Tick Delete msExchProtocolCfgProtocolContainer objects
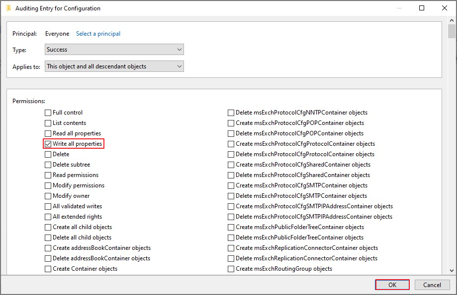457x295 pixels. pos(231,154)
